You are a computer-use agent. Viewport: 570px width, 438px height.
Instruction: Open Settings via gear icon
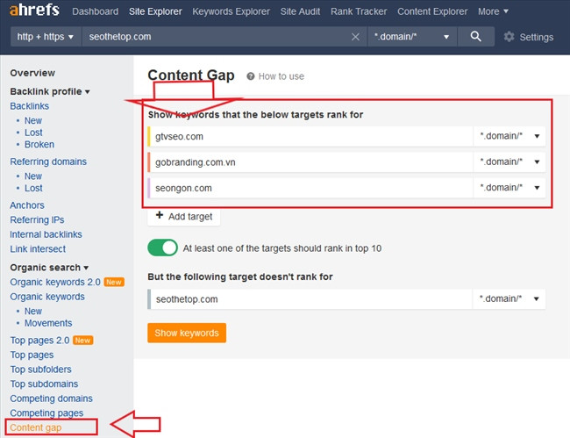tap(509, 37)
